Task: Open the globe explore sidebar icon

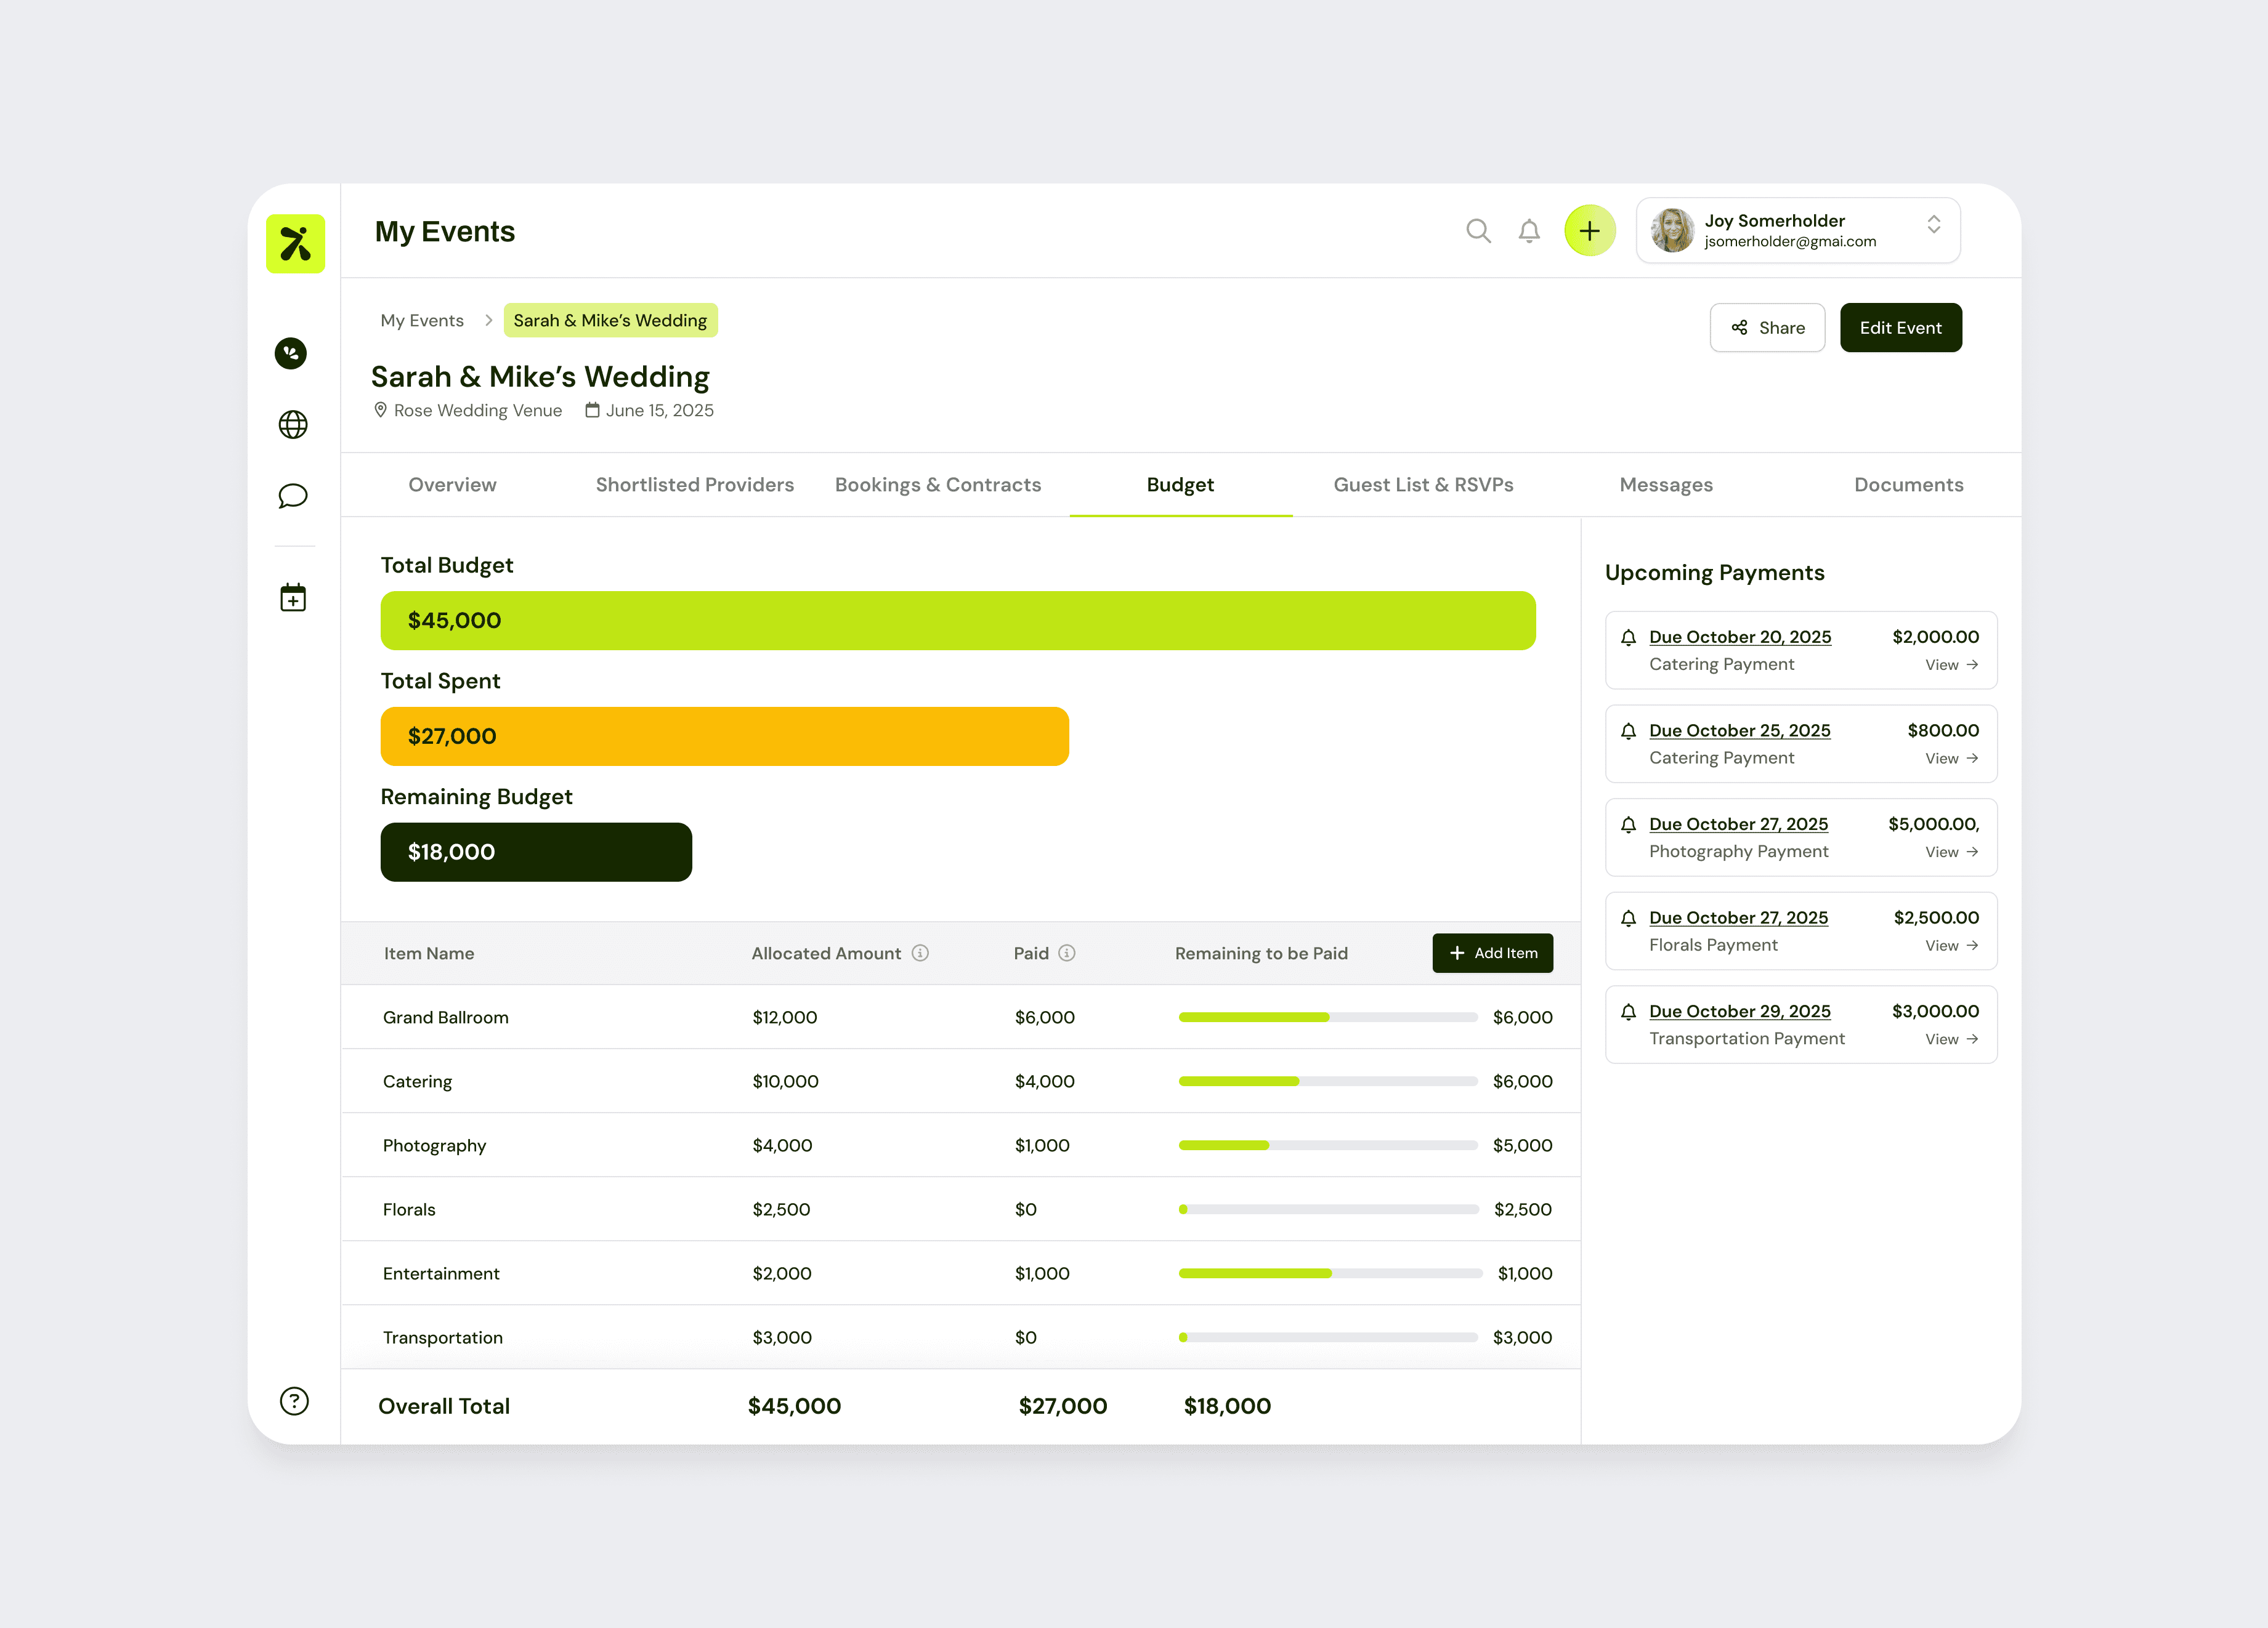Action: 292,425
